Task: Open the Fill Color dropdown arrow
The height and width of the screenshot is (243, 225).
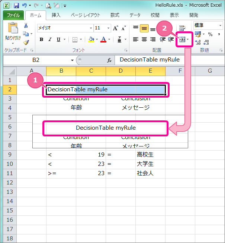Action: pyautogui.click(x=97, y=40)
